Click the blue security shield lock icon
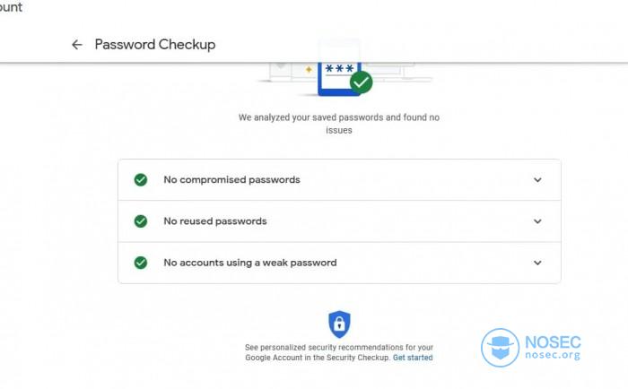628x389 pixels. (339, 324)
